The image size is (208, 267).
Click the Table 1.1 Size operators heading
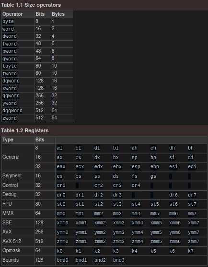coord(31,5)
